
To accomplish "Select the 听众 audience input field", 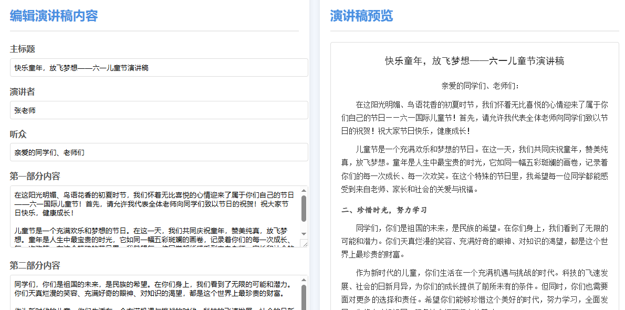I will [159, 152].
